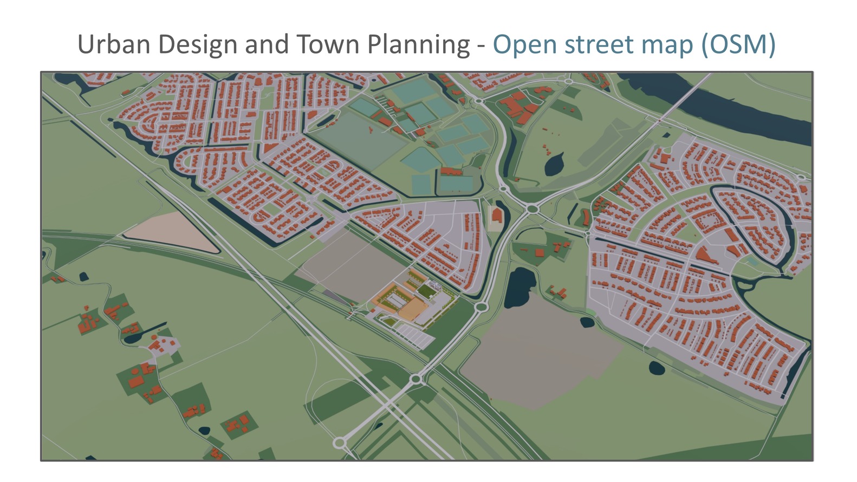
Task: Click the "Open street map (OSM)" title text
Action: [x=634, y=44]
